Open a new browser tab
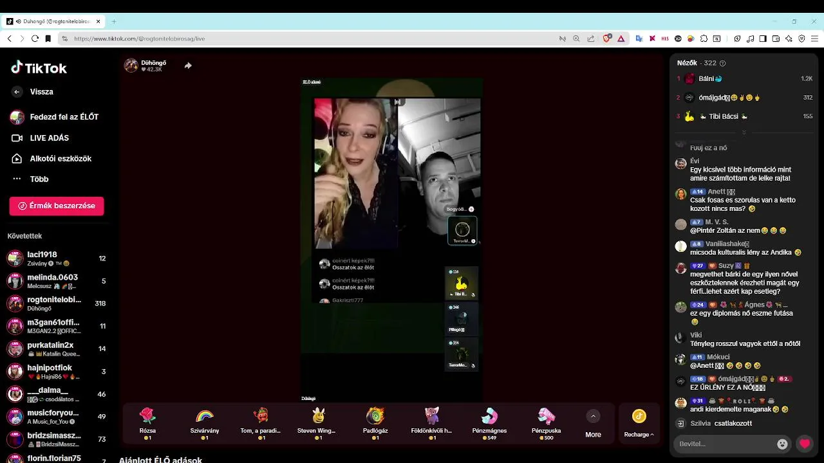The width and height of the screenshot is (824, 463). point(114,21)
